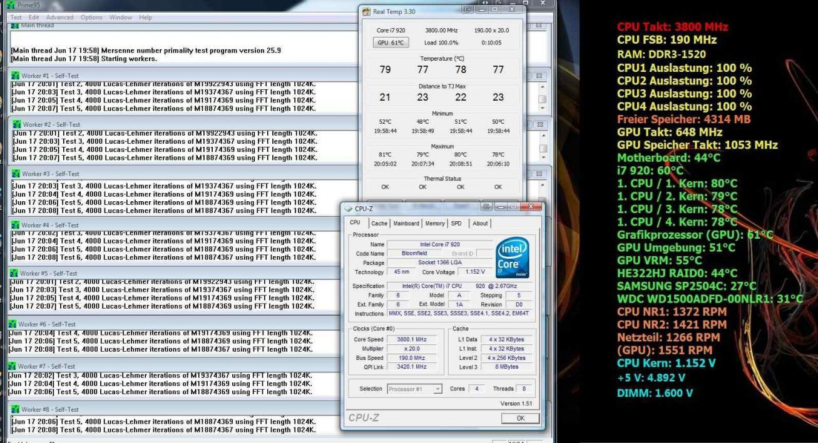
Task: Click the Worker #1 scroll down arrow
Action: tap(543, 109)
